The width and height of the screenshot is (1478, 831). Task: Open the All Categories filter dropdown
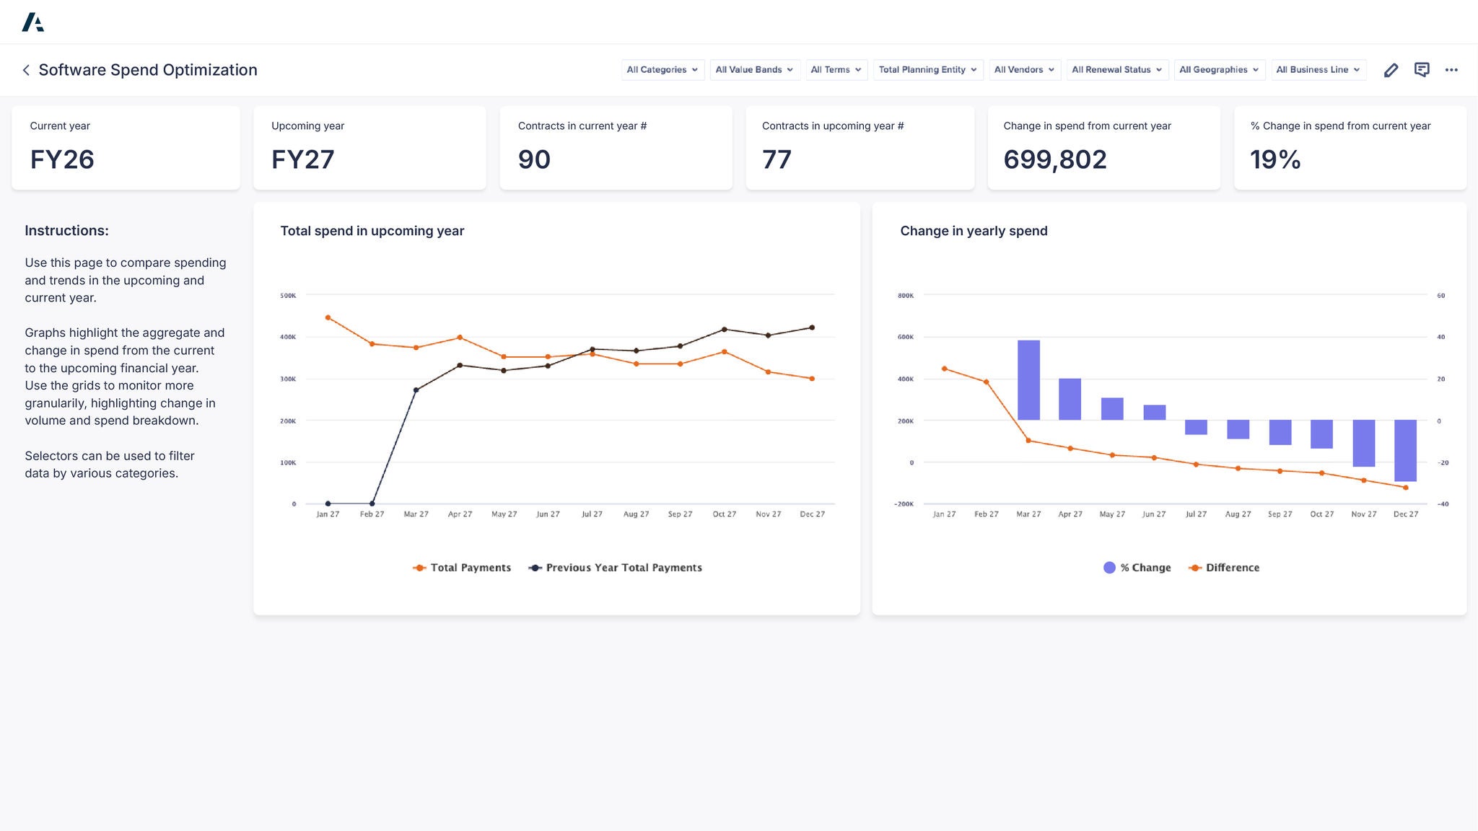(x=662, y=69)
